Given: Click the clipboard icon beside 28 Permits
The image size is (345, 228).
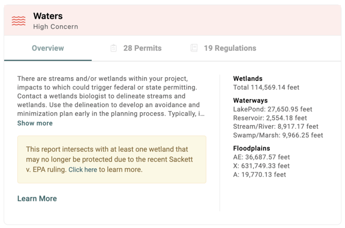Looking at the screenshot, I should coord(113,48).
